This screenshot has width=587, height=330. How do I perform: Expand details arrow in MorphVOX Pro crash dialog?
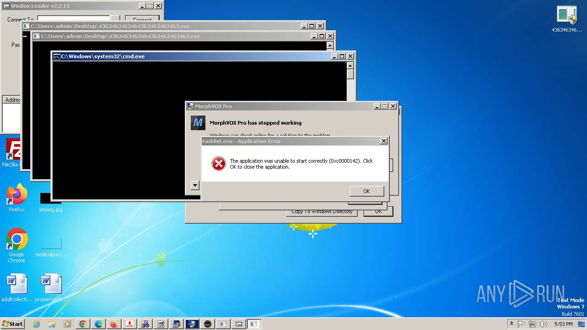195,186
